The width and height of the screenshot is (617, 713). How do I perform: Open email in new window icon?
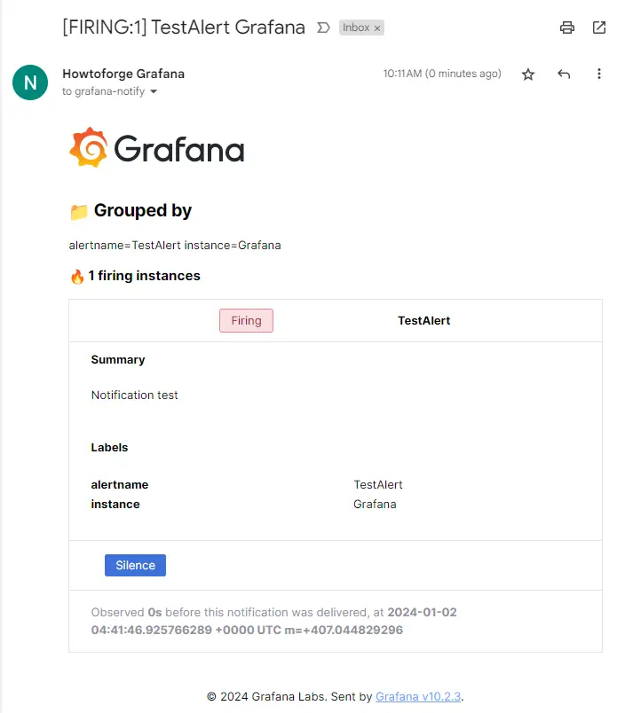599,27
